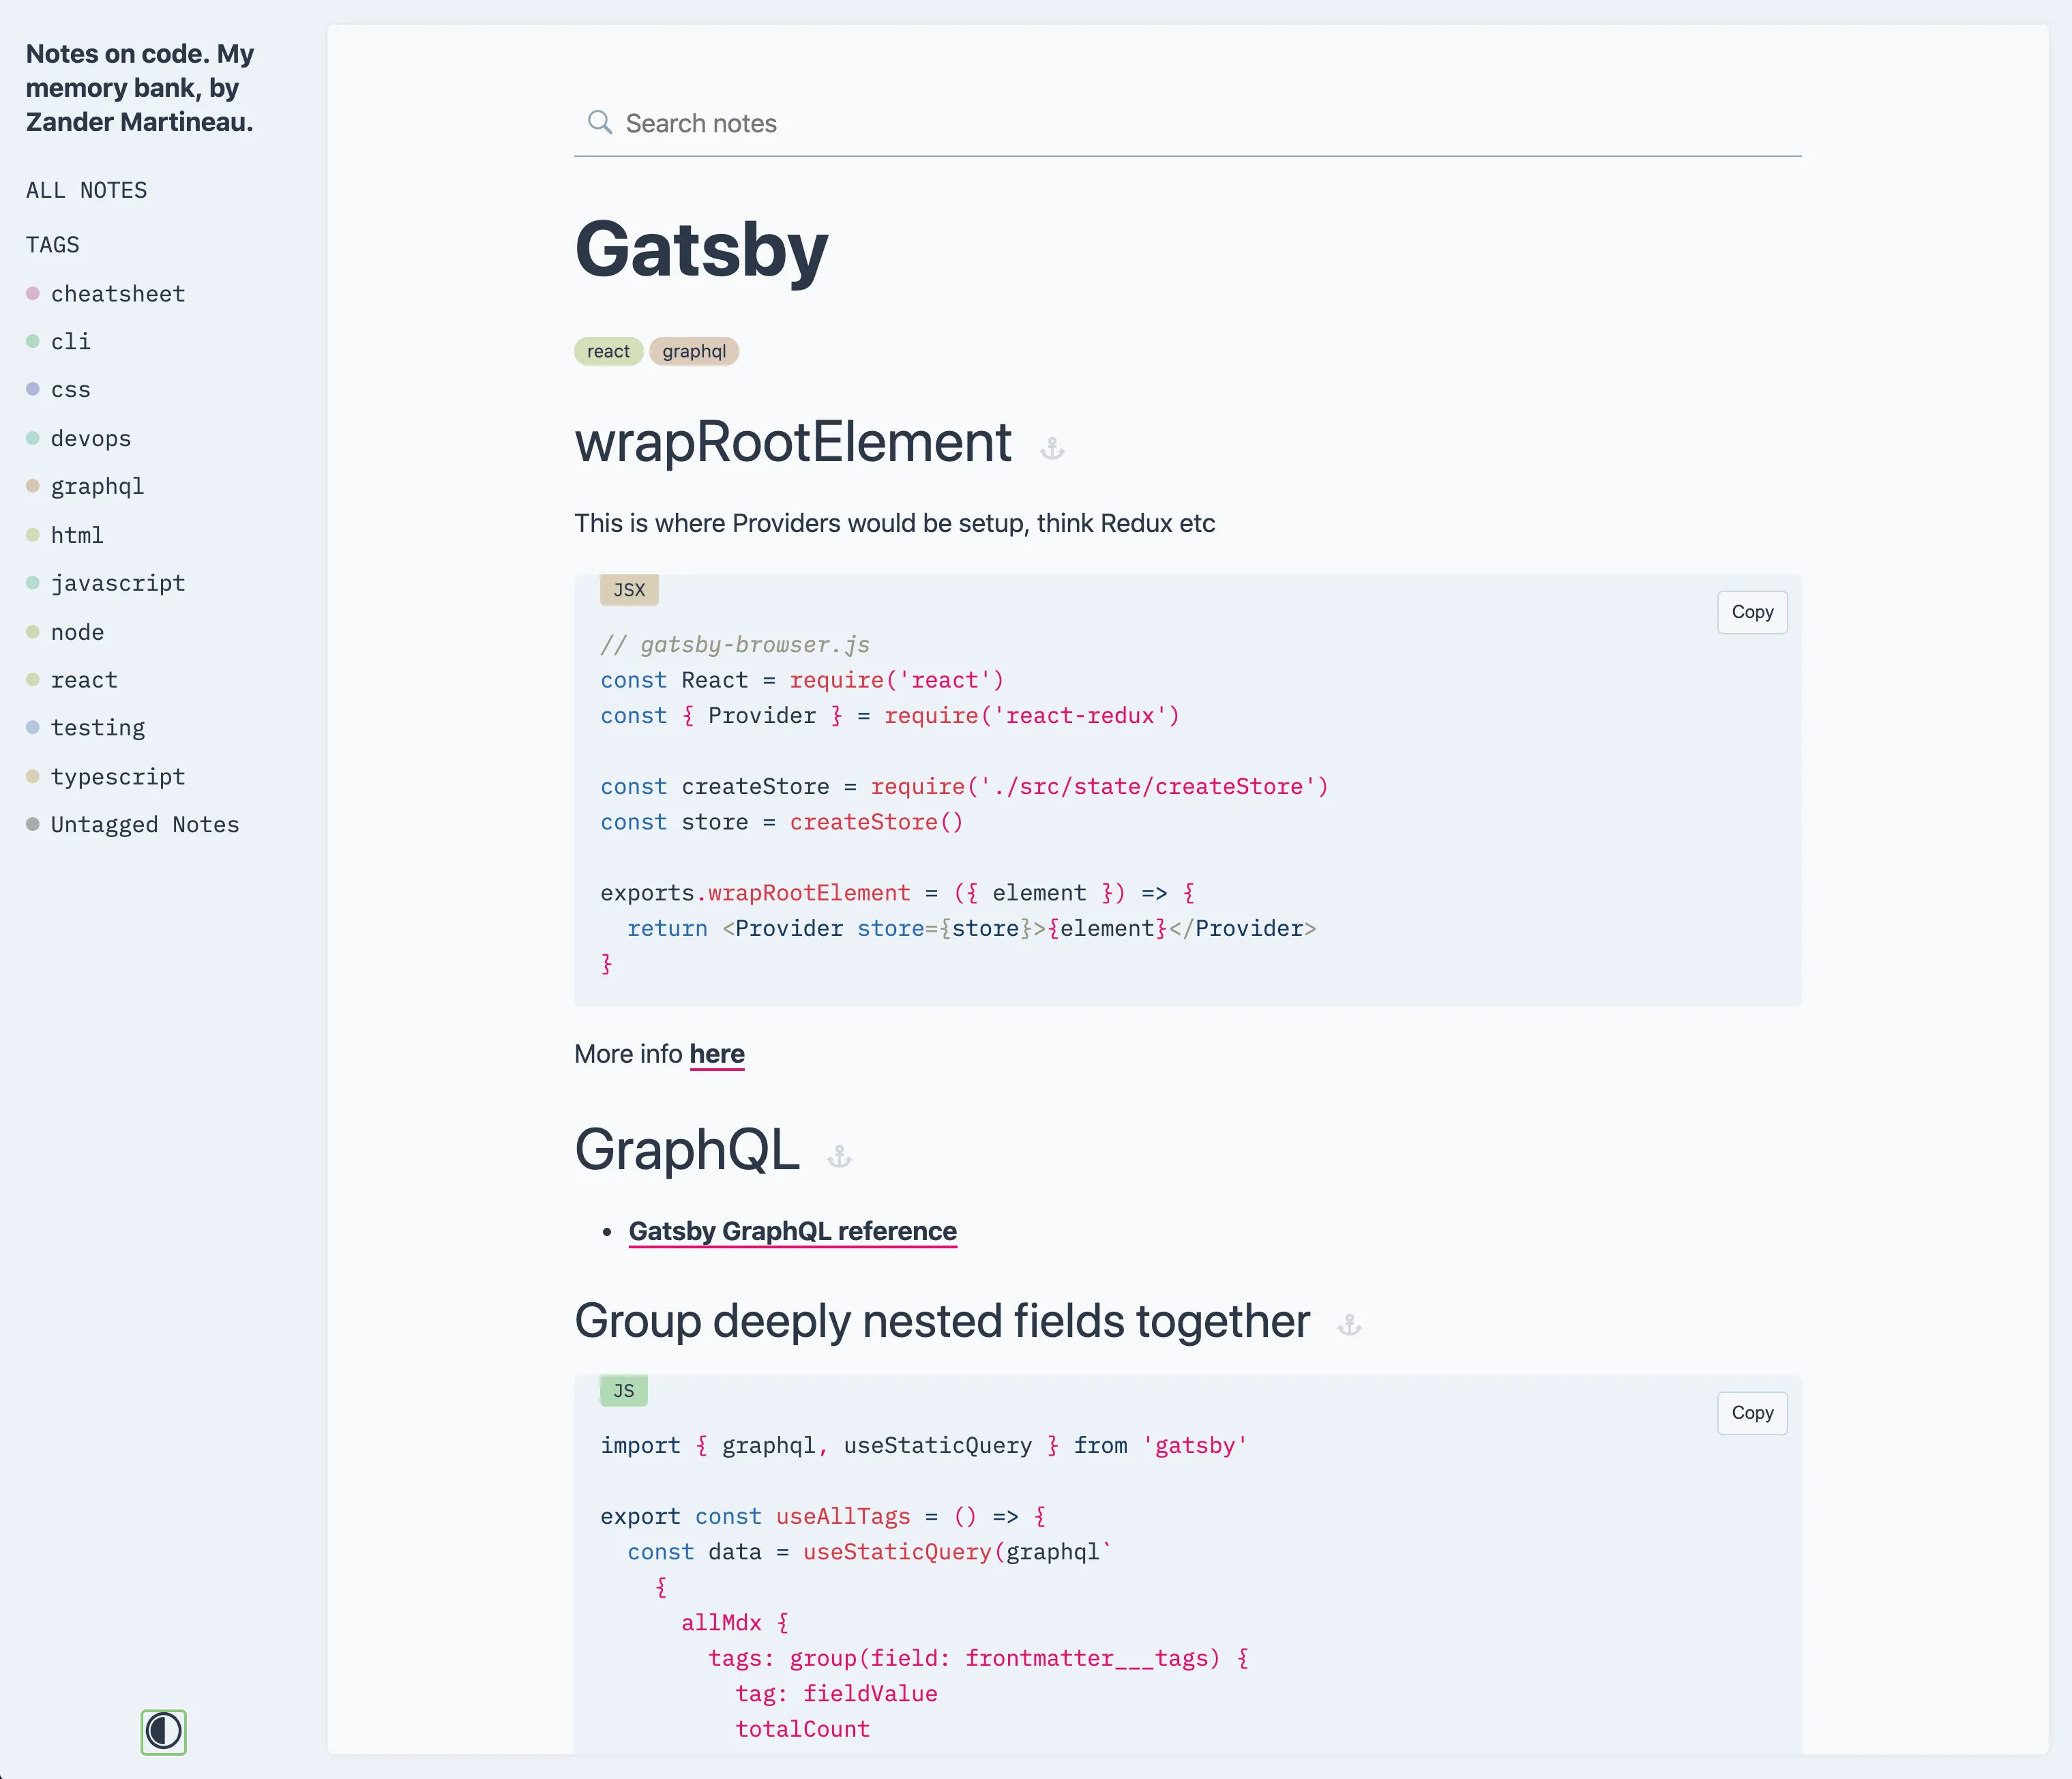
Task: Open the typescript tag in the sidebar
Action: (x=118, y=776)
